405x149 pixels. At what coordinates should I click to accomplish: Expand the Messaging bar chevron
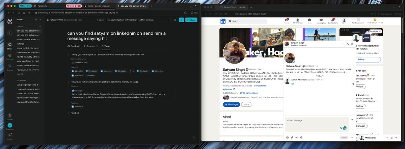[396, 138]
